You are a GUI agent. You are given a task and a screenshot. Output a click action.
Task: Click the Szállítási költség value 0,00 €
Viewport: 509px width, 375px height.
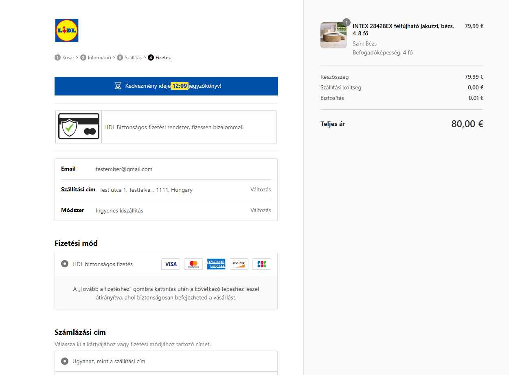(476, 87)
